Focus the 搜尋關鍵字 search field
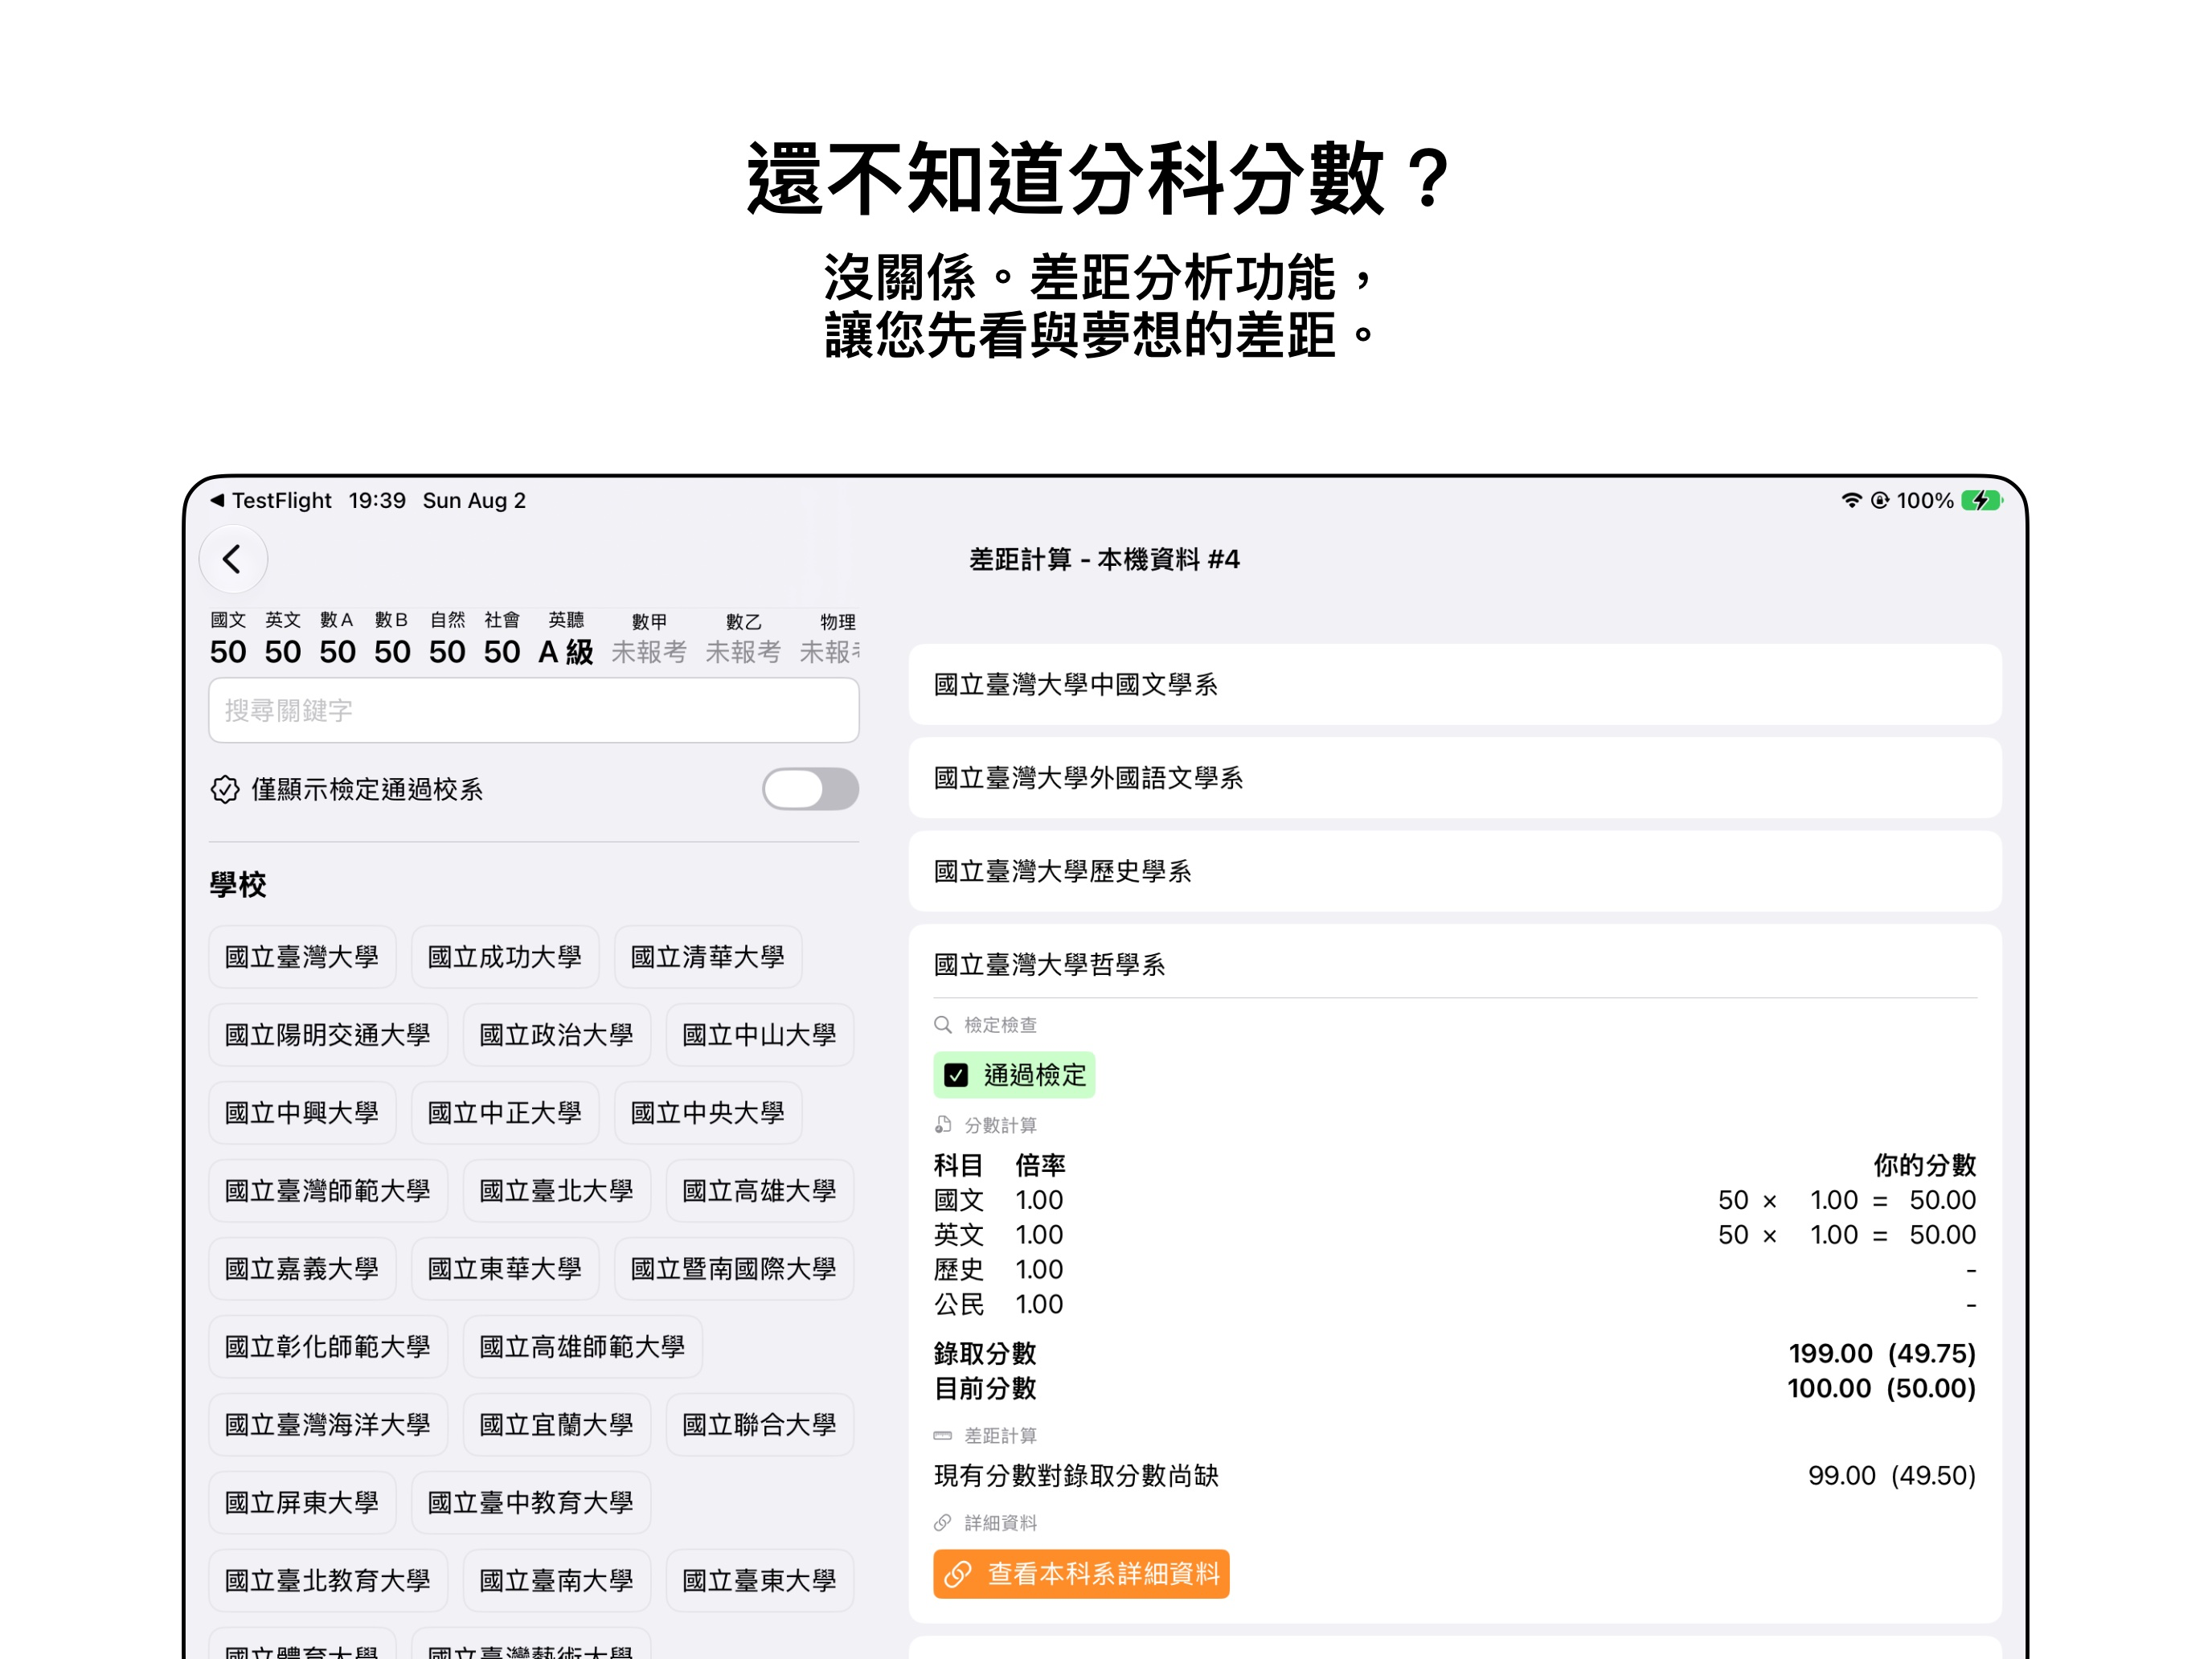 [x=534, y=710]
